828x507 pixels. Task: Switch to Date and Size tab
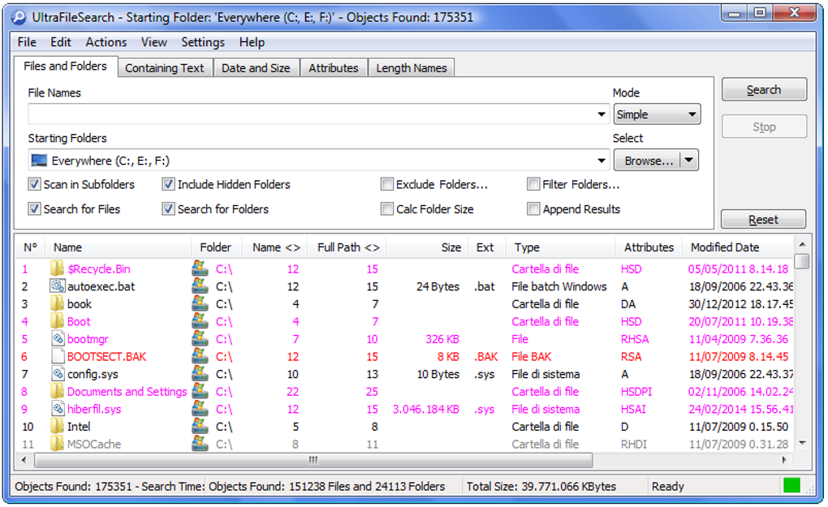click(x=256, y=68)
